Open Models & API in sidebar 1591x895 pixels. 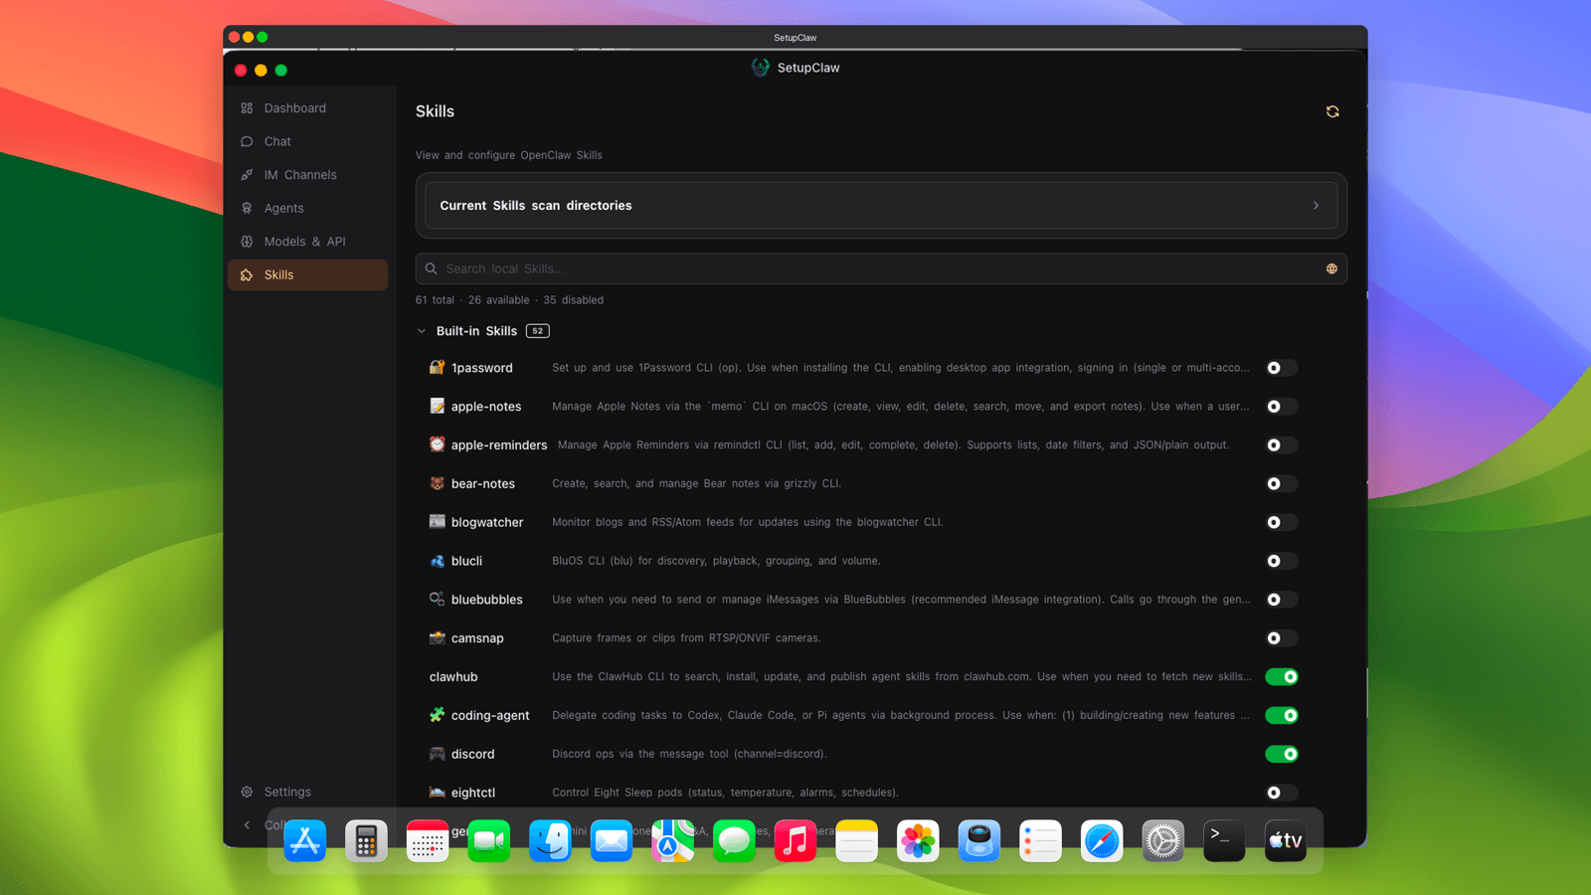(x=307, y=242)
